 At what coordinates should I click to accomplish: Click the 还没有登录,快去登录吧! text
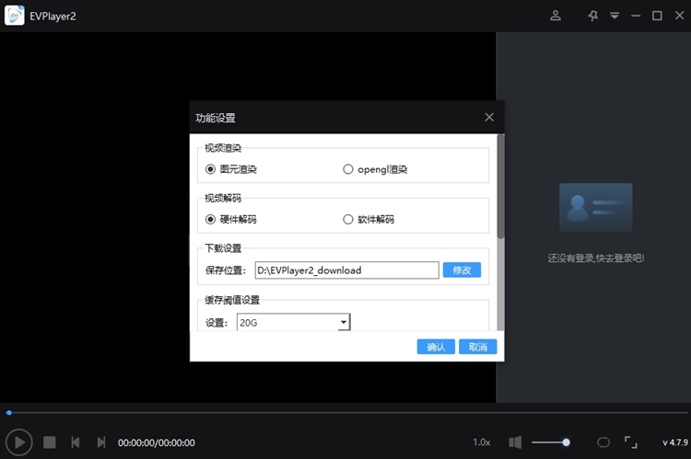click(x=596, y=258)
